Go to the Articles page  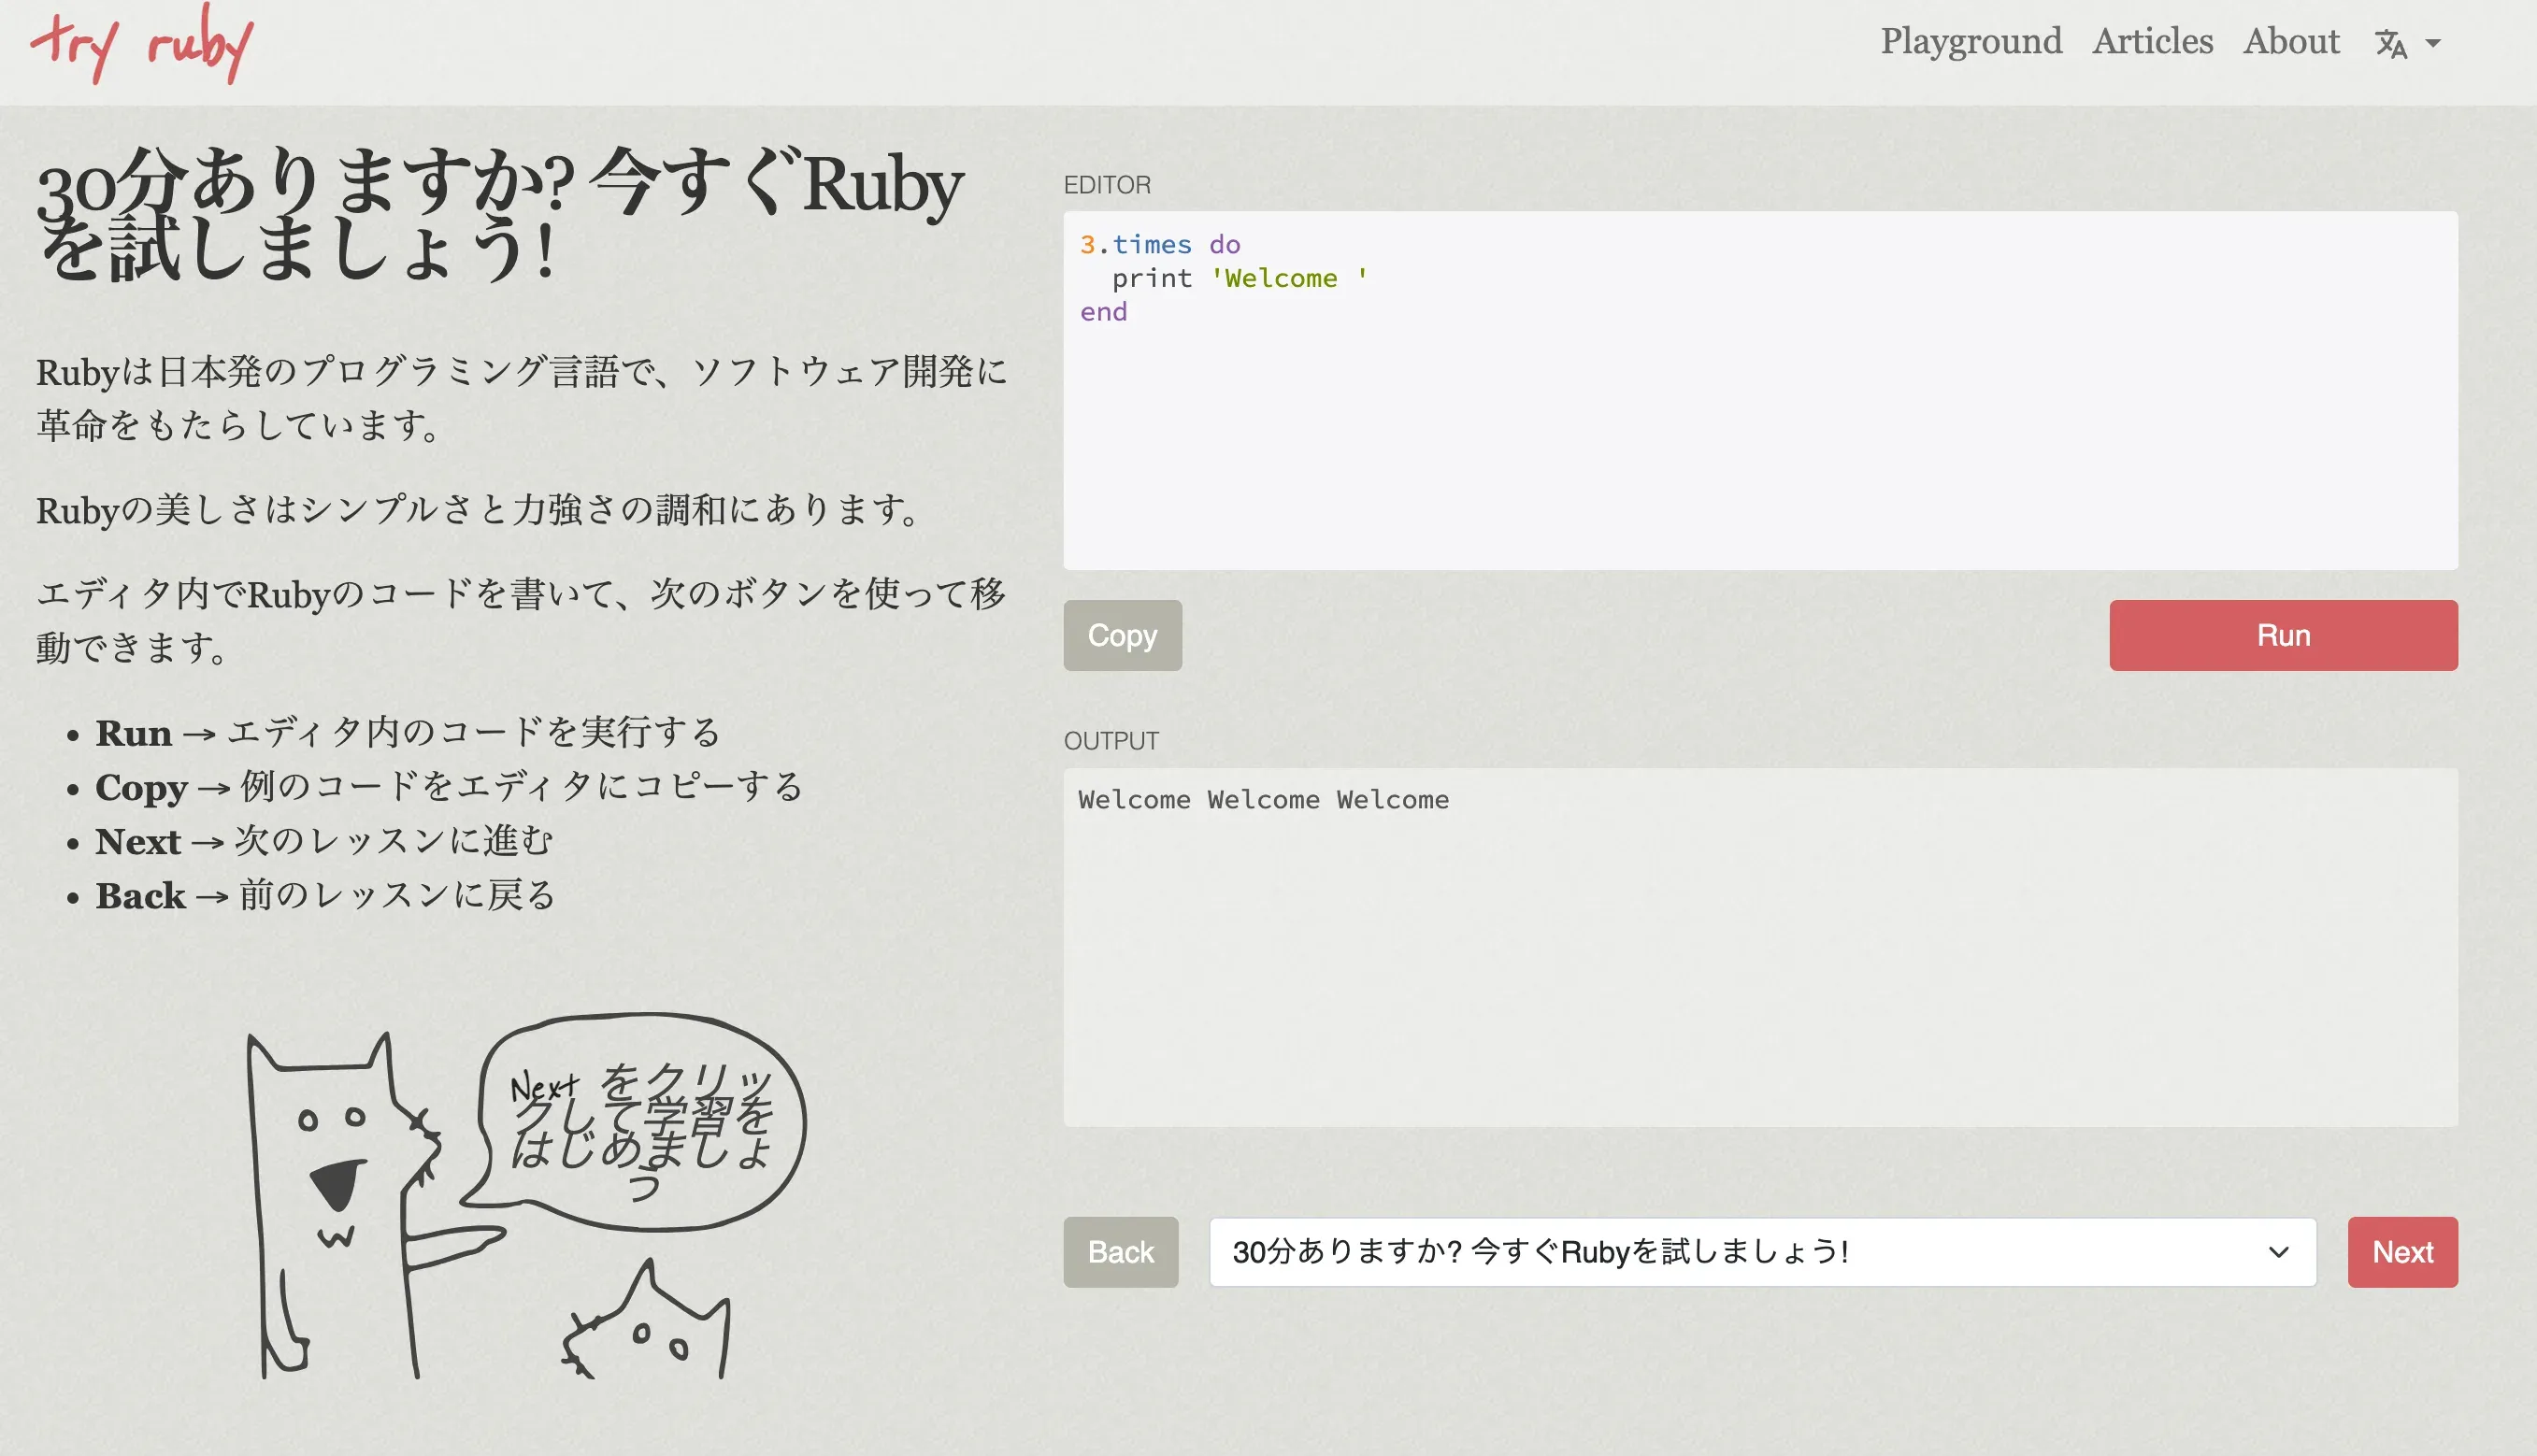click(x=2152, y=42)
